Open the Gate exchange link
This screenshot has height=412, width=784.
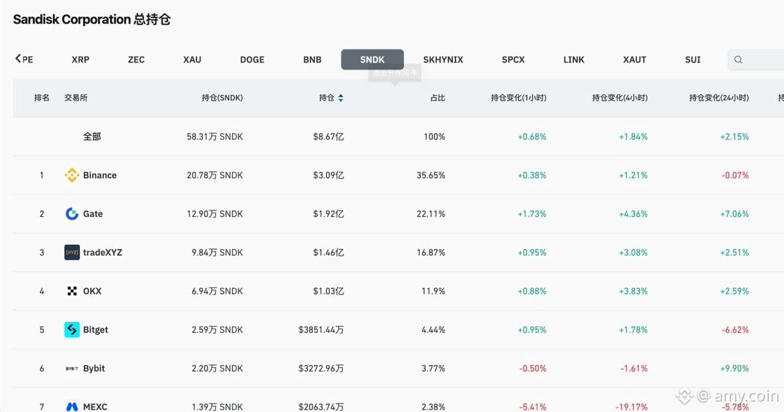pyautogui.click(x=93, y=214)
